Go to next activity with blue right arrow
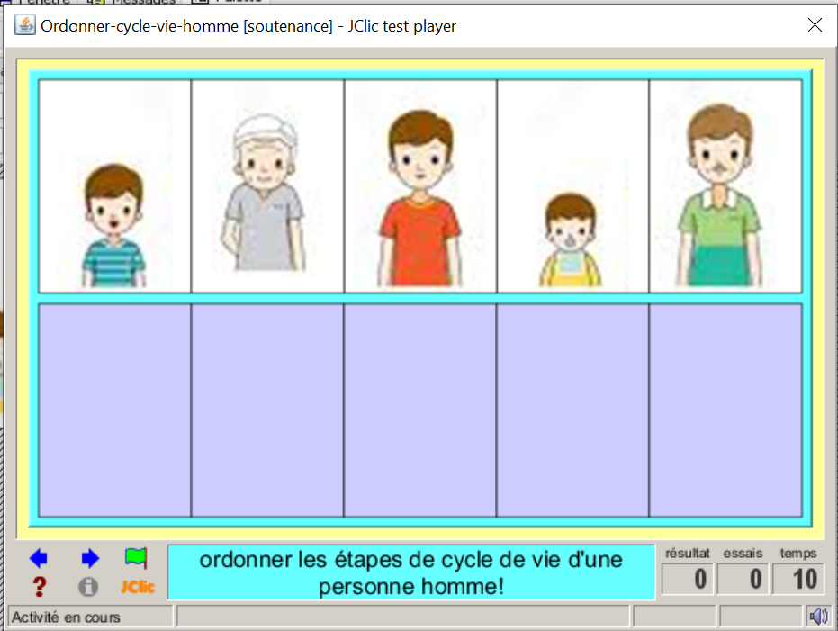This screenshot has width=838, height=631. [89, 558]
